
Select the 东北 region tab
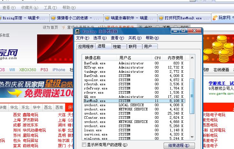tap(25, 107)
